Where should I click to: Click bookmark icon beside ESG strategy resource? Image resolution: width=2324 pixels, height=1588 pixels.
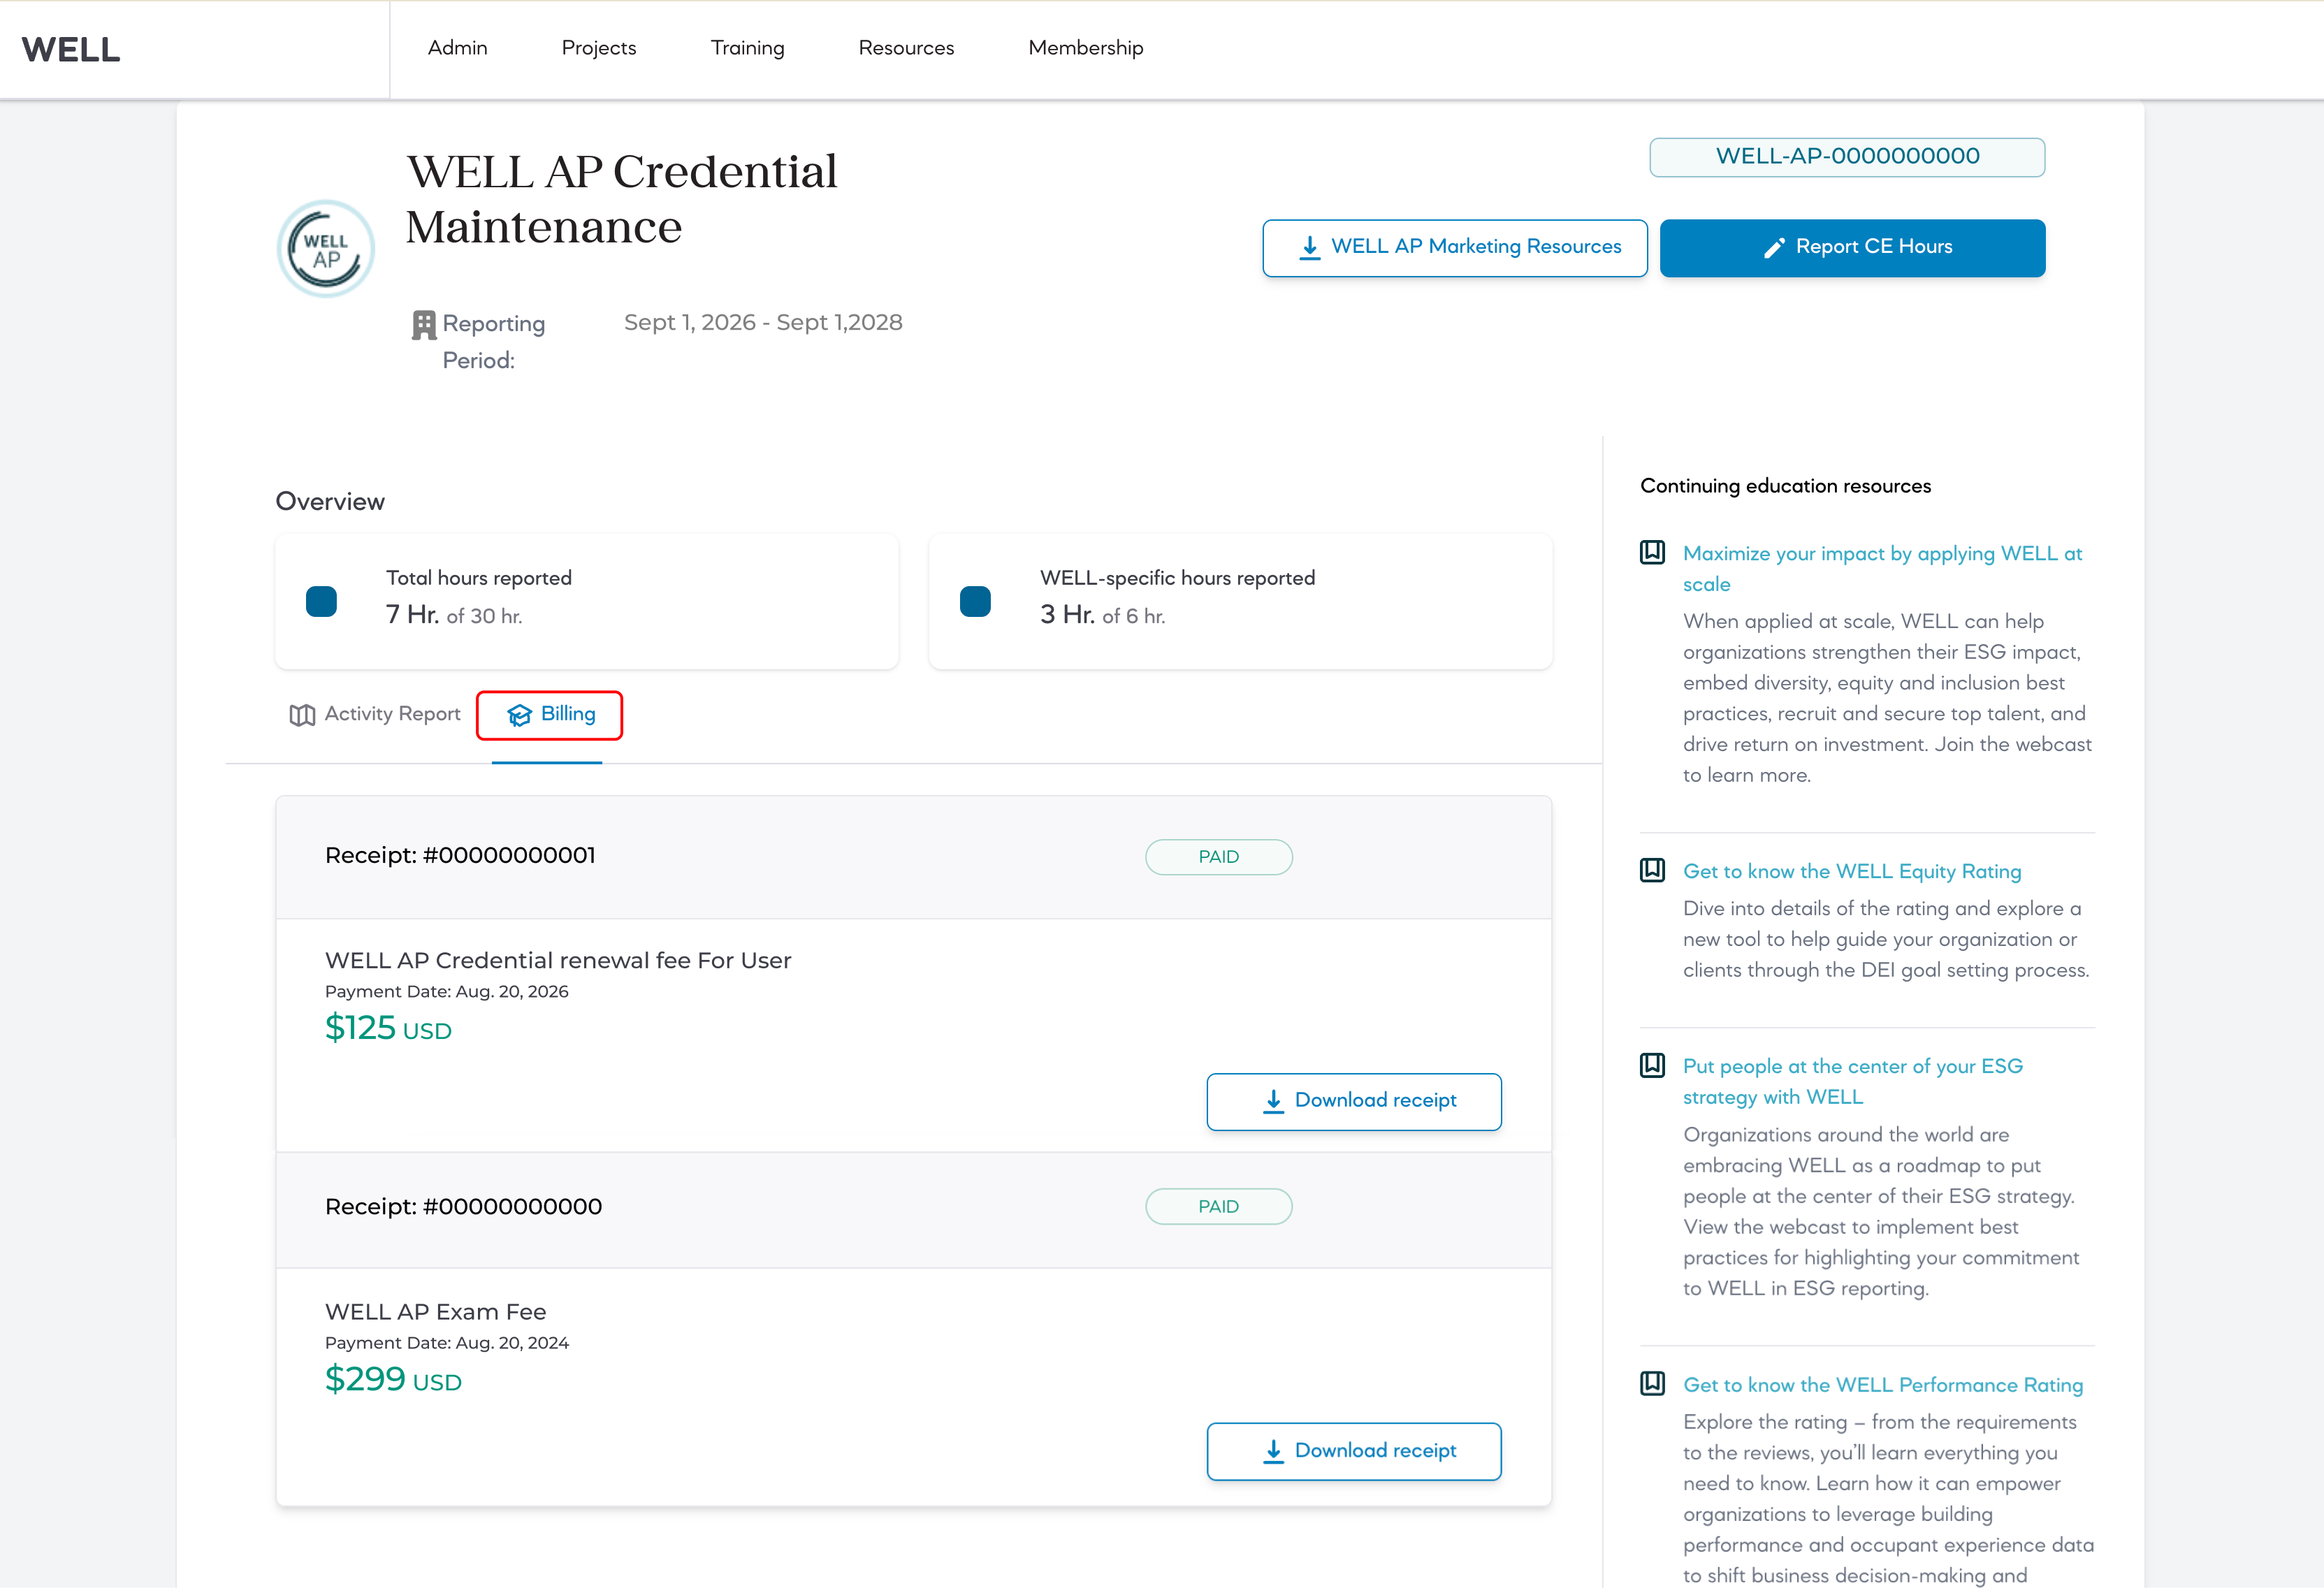pyautogui.click(x=1652, y=1065)
